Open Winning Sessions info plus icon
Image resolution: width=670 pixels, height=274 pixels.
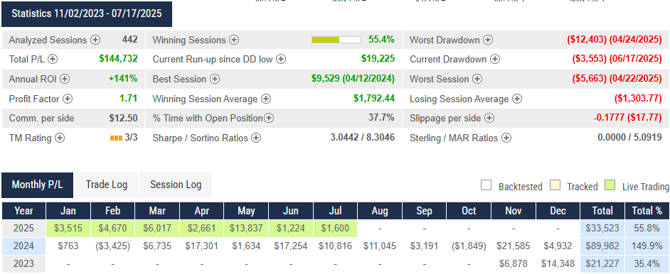point(234,40)
